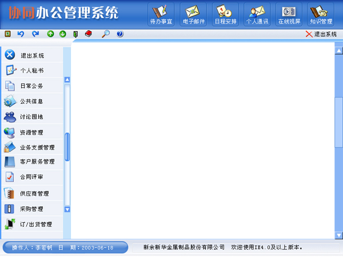Select 合同评审 in sidebar
The height and width of the screenshot is (257, 343).
[32, 177]
